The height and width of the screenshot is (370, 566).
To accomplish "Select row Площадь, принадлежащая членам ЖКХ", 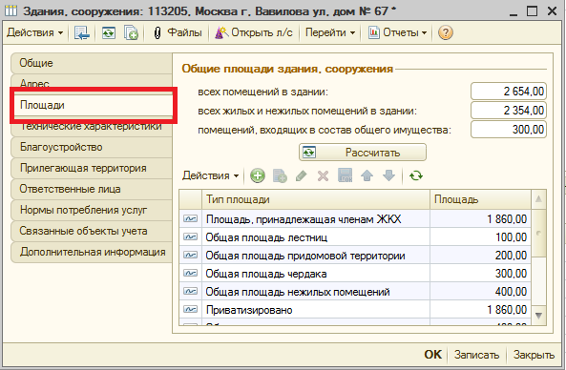I will coord(355,219).
